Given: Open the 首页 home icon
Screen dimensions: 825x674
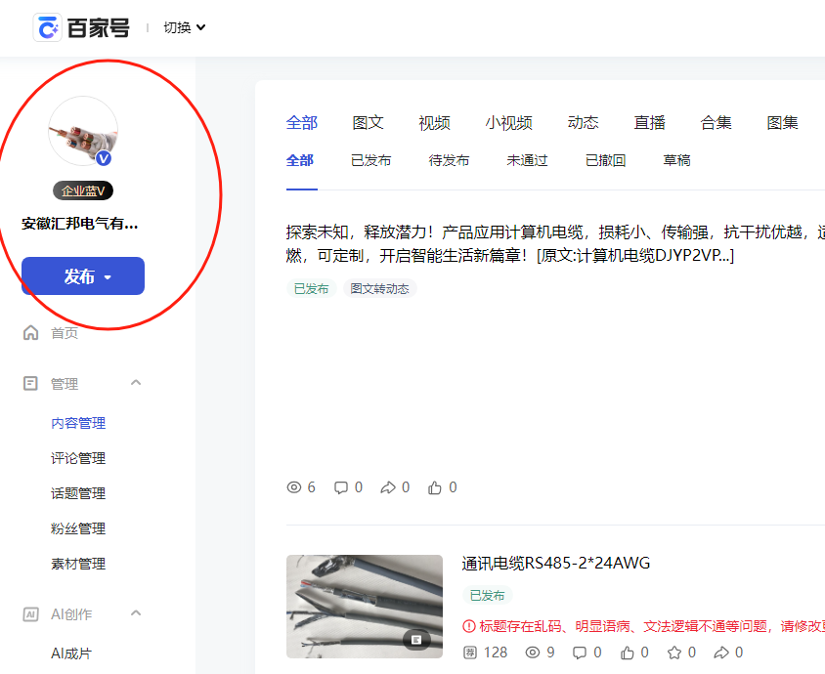Looking at the screenshot, I should [x=30, y=333].
